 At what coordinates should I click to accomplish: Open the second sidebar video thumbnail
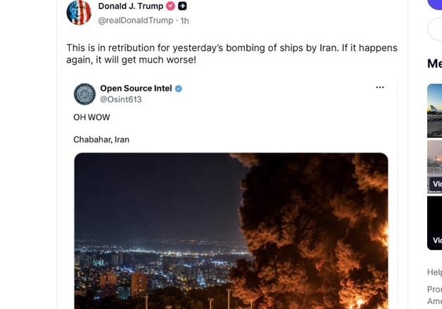[x=434, y=167]
